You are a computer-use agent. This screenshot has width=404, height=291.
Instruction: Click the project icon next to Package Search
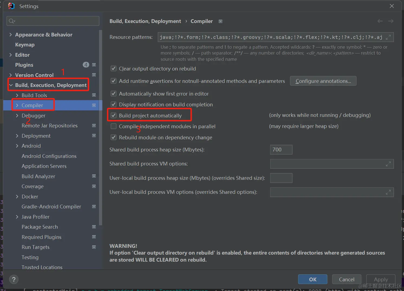[94, 227]
